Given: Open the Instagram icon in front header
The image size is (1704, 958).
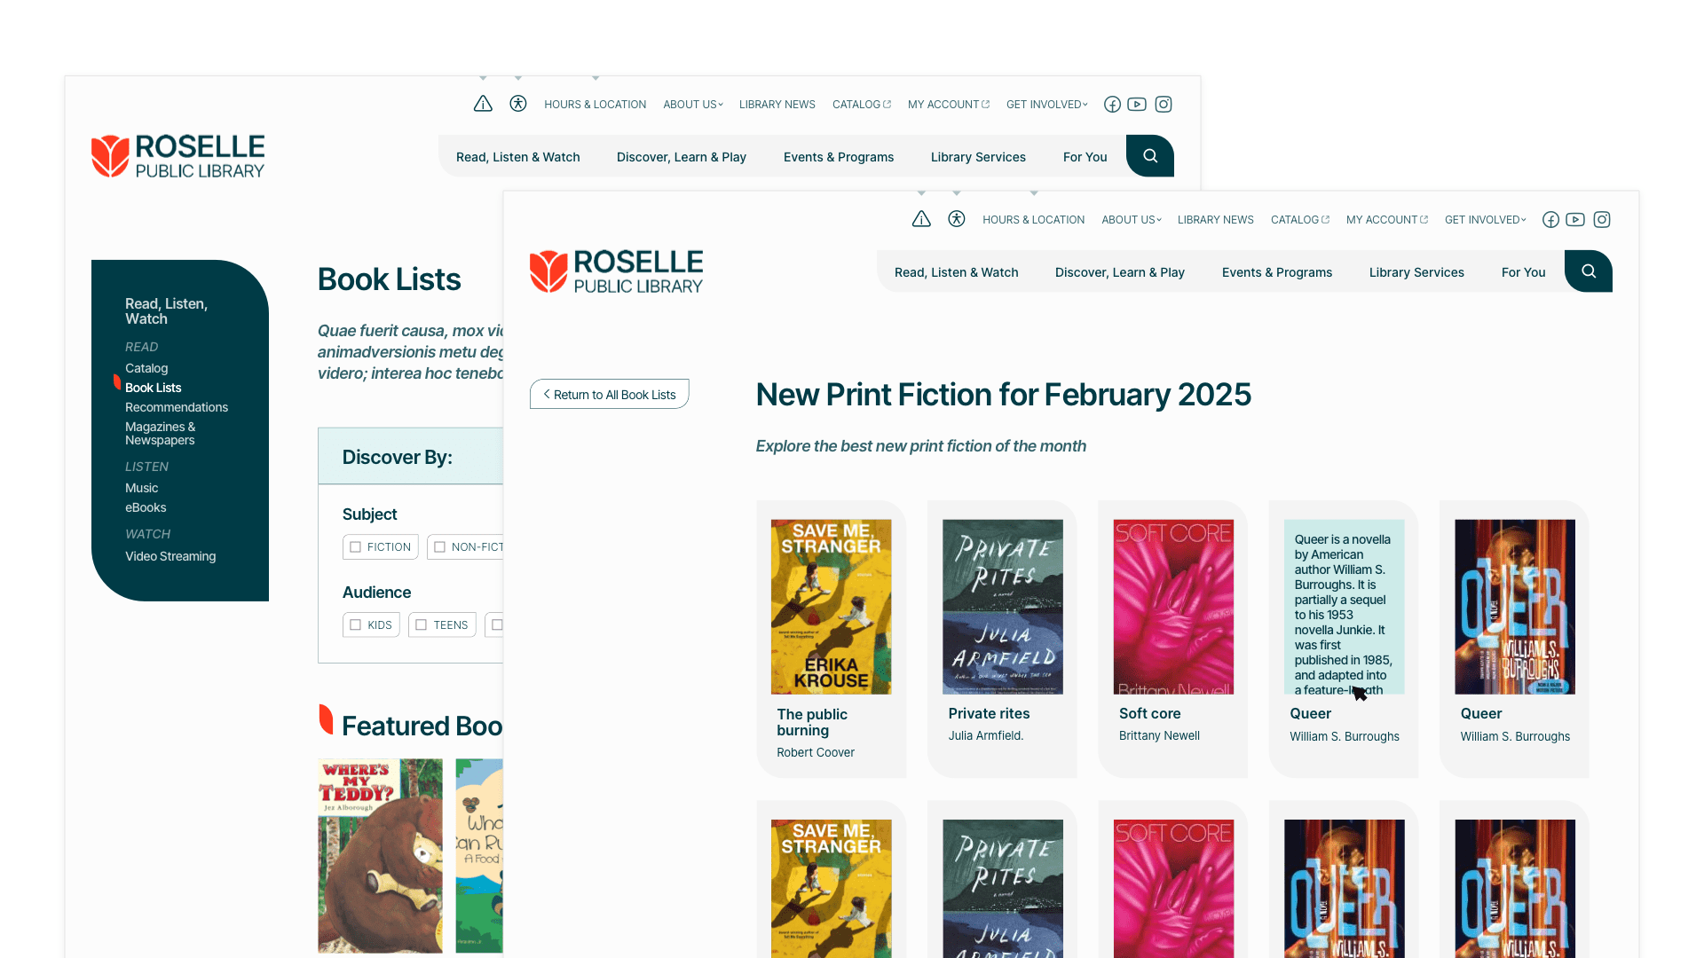Looking at the screenshot, I should click(1602, 220).
